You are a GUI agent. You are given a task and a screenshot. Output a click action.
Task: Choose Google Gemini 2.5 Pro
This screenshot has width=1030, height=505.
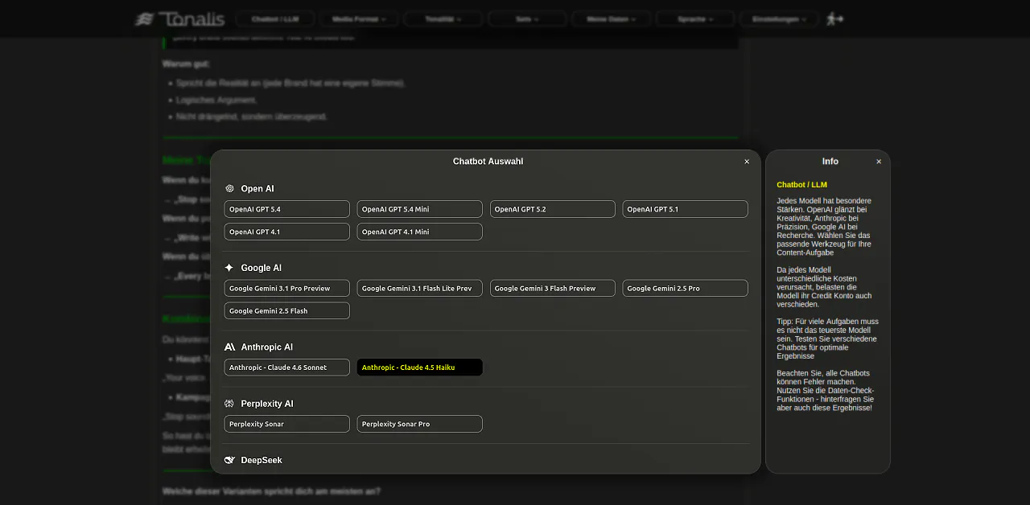click(x=686, y=288)
